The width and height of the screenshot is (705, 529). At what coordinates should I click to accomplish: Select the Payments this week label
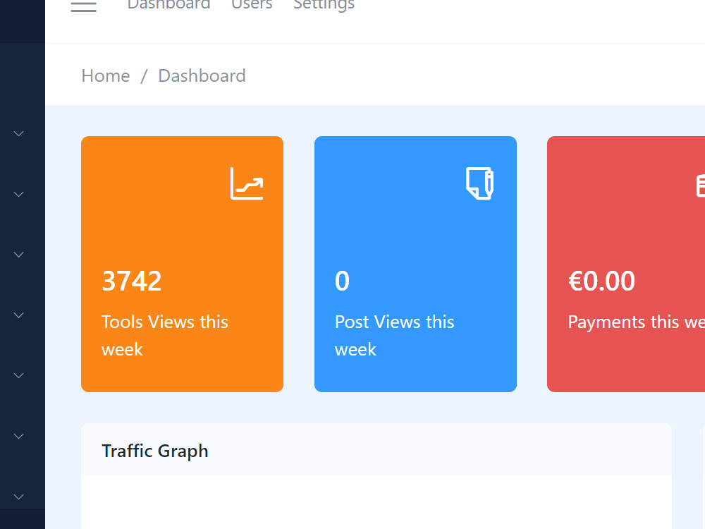point(636,322)
